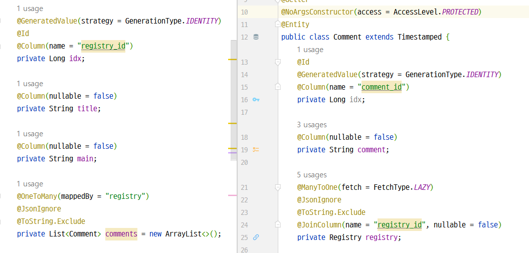Click the Comment class name on line 12

(347, 37)
